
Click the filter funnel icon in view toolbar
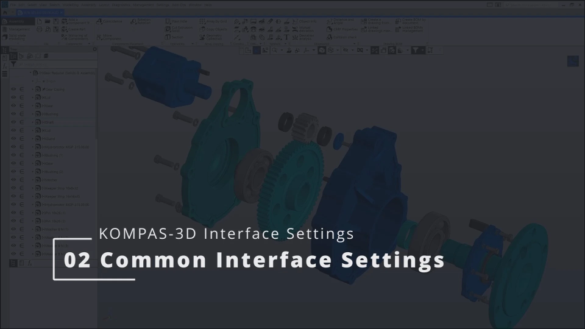(x=416, y=51)
